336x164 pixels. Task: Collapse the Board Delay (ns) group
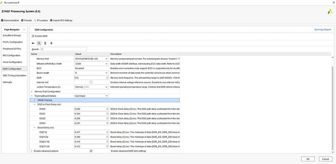35,128
